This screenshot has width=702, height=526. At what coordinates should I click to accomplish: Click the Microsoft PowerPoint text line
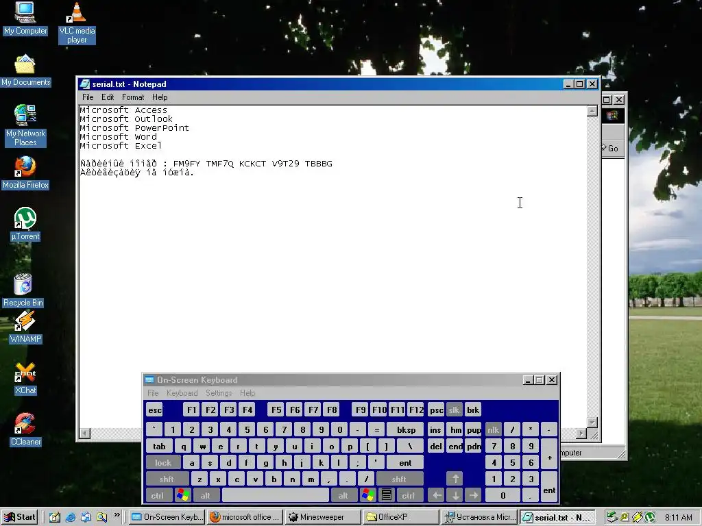coord(134,128)
